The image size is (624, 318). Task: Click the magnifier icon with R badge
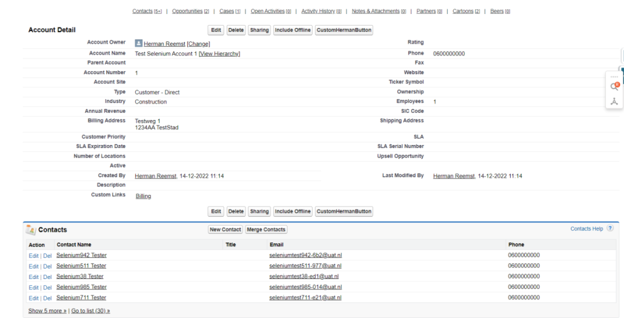[614, 87]
